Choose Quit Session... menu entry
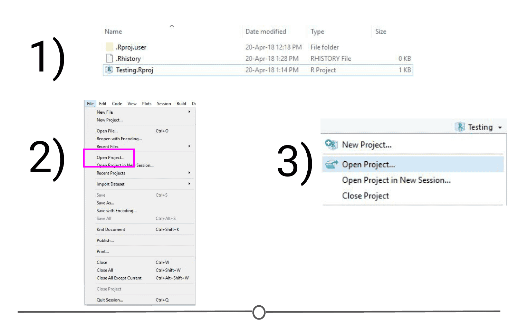This screenshot has height=324, width=518. click(x=110, y=300)
